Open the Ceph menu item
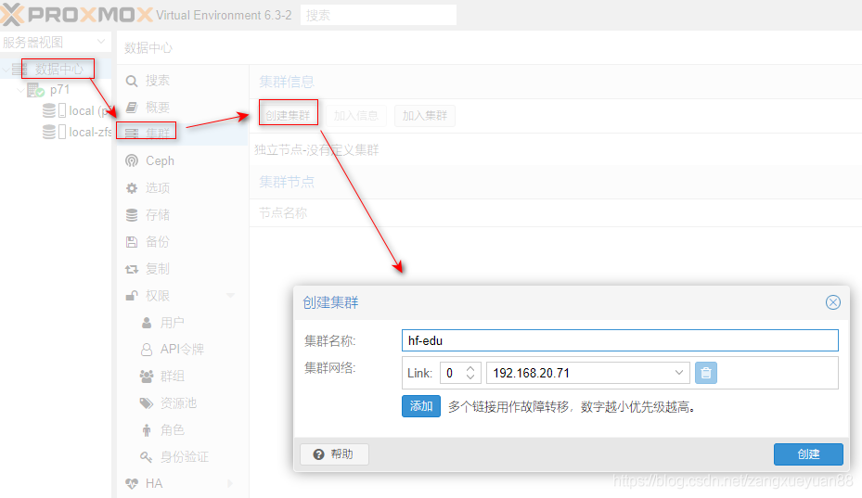Viewport: 862px width, 498px height. pos(183,161)
